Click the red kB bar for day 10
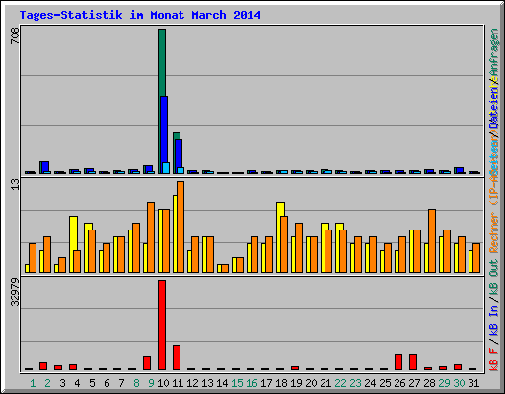Image resolution: width=505 pixels, height=394 pixels. pos(162,325)
